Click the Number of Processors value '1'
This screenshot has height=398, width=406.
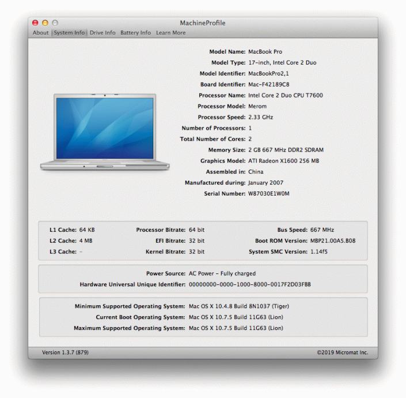click(x=250, y=128)
